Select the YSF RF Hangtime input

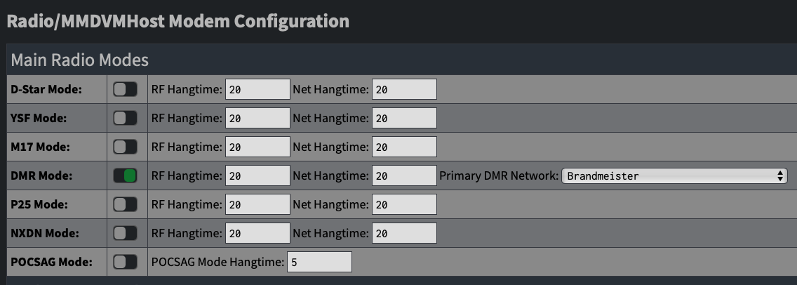[x=257, y=118]
